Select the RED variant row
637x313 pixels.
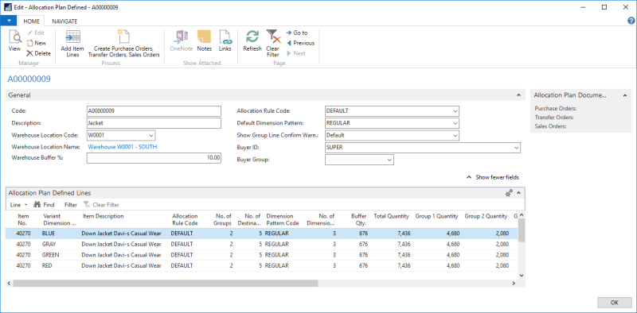click(x=261, y=265)
